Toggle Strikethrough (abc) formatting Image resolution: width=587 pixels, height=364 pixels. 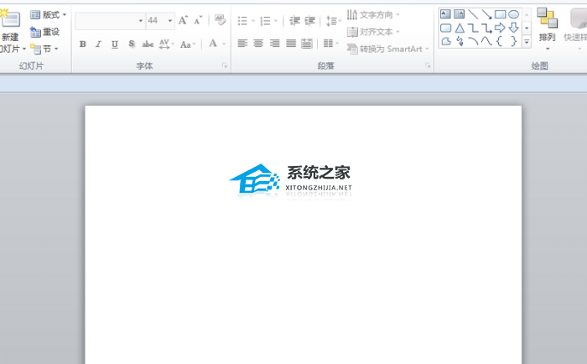(x=148, y=44)
